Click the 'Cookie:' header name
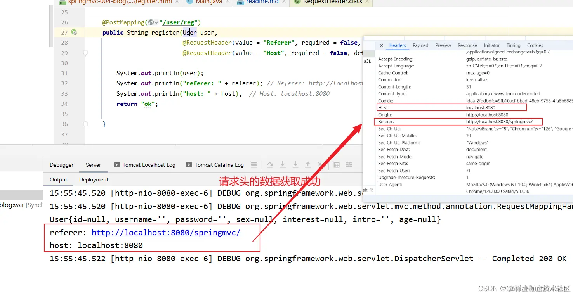The width and height of the screenshot is (573, 295). [386, 101]
